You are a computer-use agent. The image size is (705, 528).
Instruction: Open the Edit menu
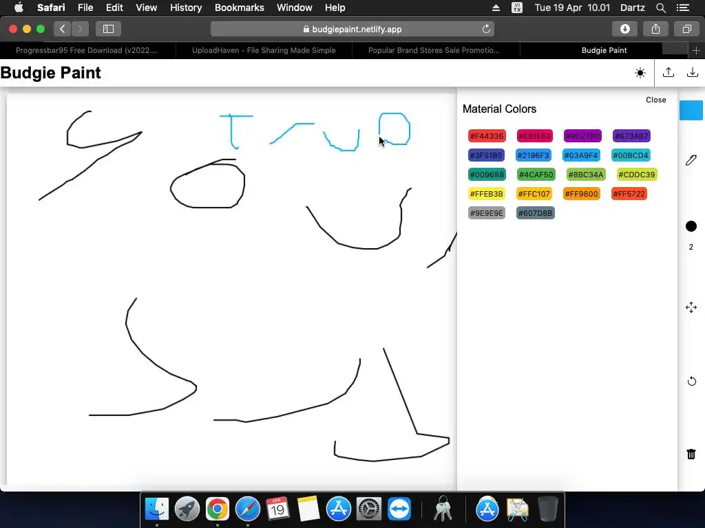(114, 8)
